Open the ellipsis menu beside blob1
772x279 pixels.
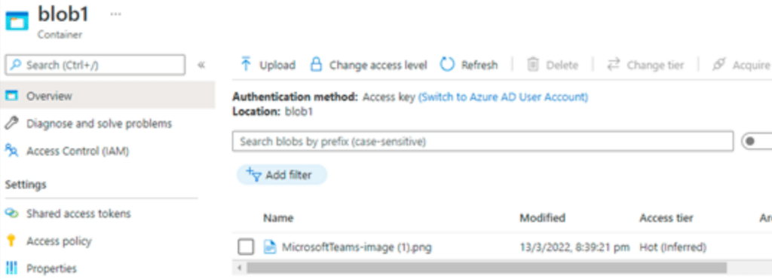pos(115,14)
